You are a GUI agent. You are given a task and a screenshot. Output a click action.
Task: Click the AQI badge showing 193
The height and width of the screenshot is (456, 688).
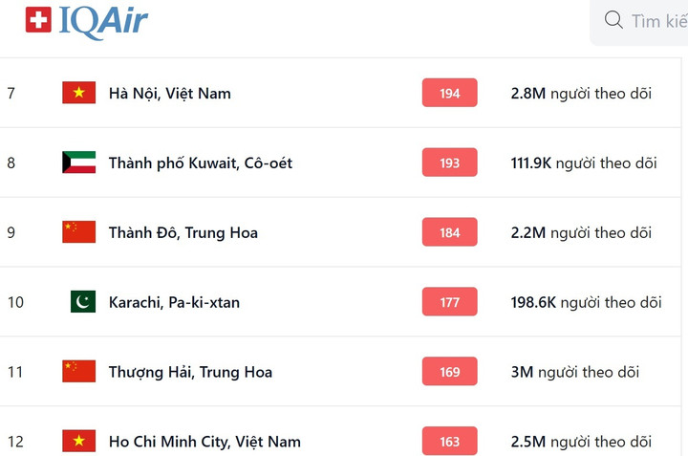[449, 163]
